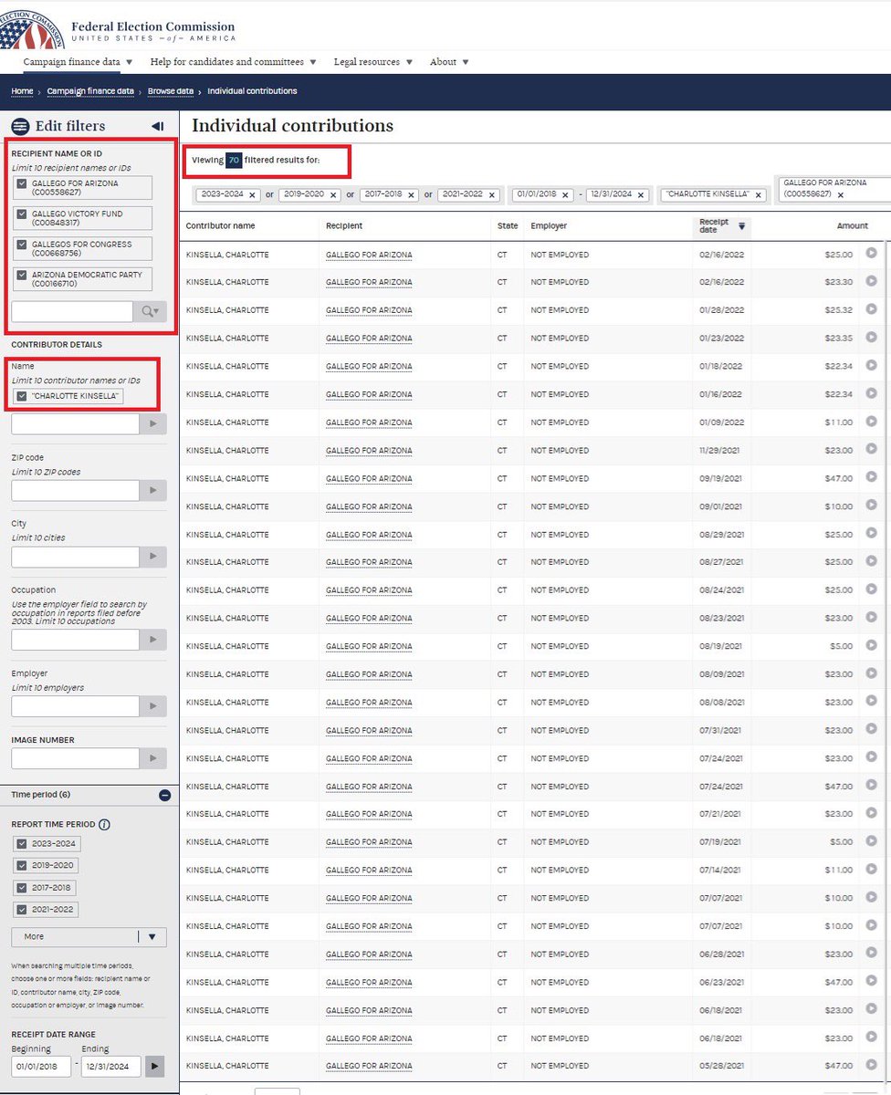Click the filters icon beside Edit filters
891x1095 pixels.
[20, 126]
